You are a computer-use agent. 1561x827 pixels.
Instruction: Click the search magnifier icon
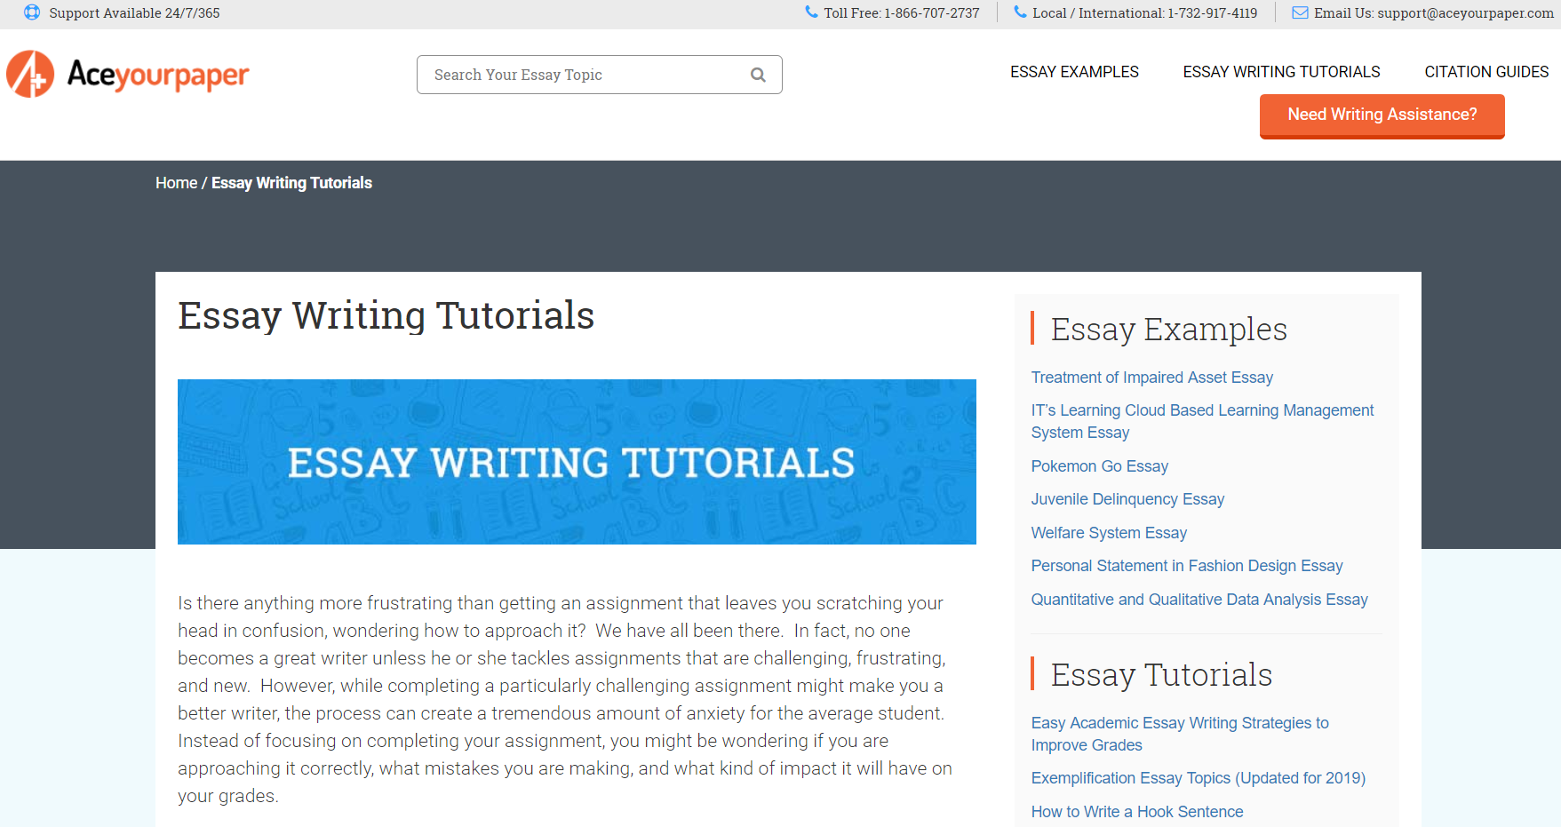pyautogui.click(x=758, y=75)
